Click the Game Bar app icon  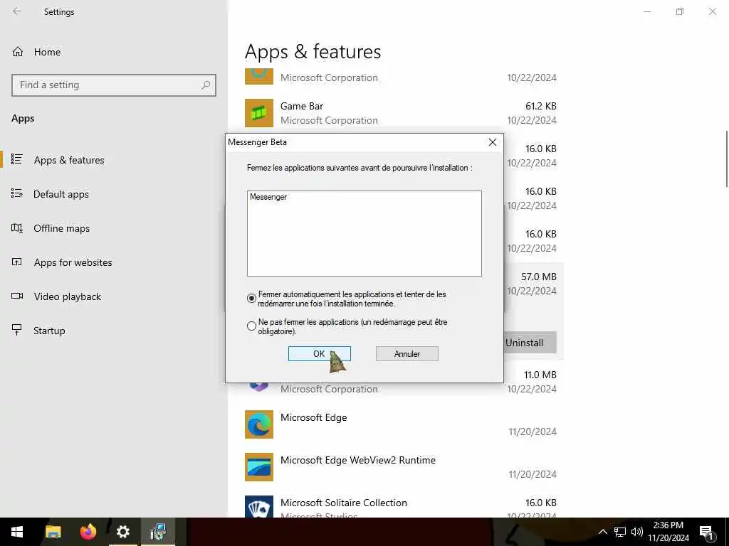coord(259,113)
